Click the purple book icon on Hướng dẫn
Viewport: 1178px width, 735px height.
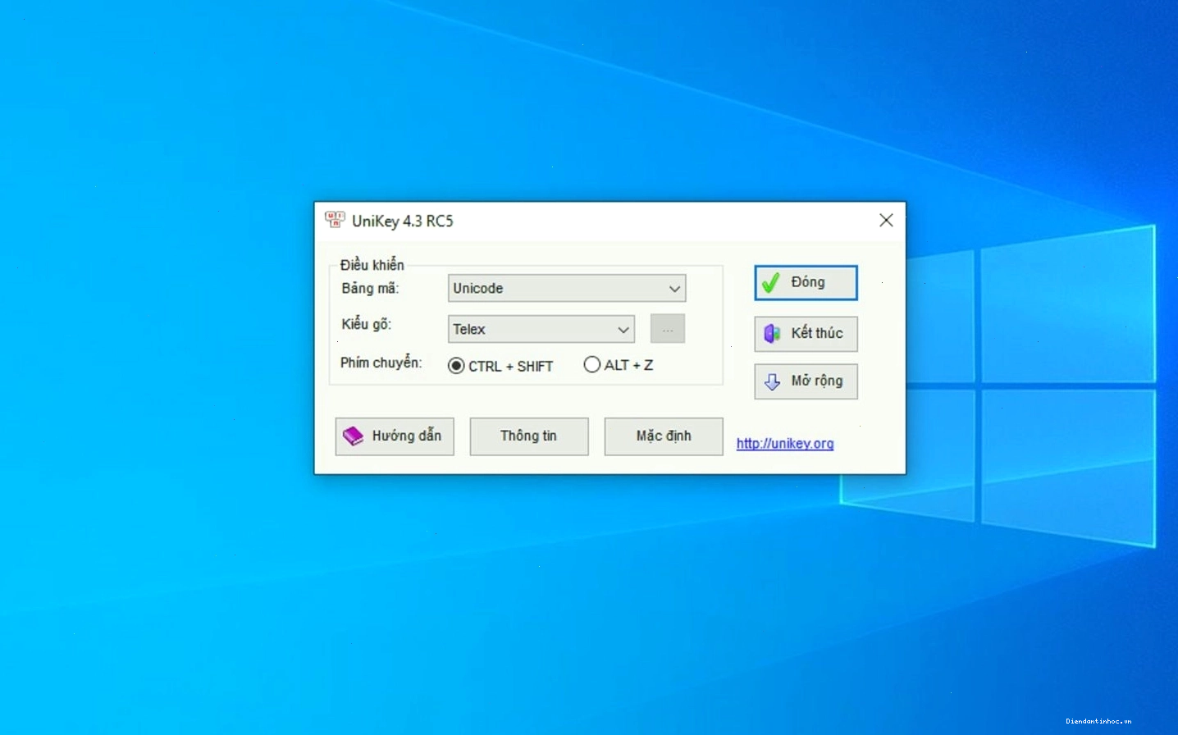click(x=353, y=436)
